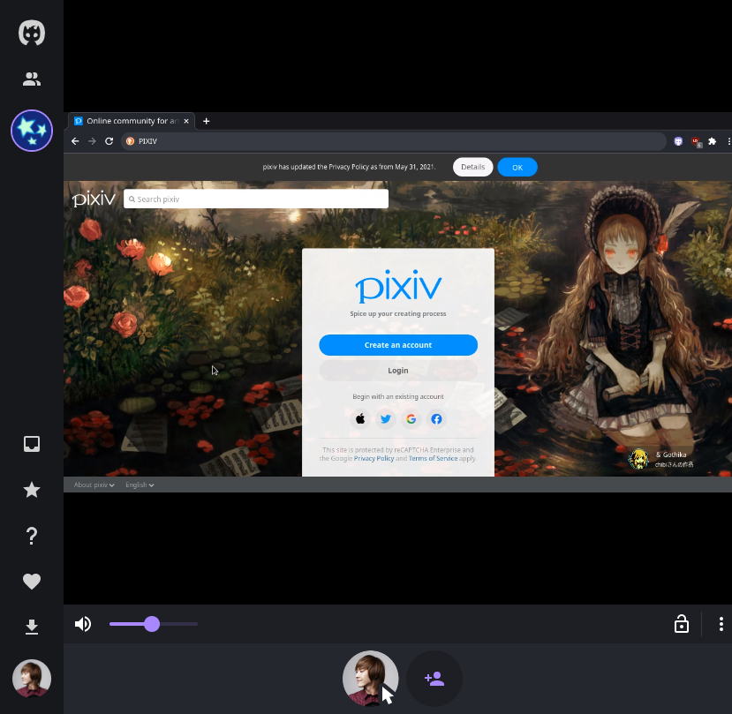Open a new browser tab with plus
Viewport: 732px width, 714px height.
pyautogui.click(x=206, y=121)
